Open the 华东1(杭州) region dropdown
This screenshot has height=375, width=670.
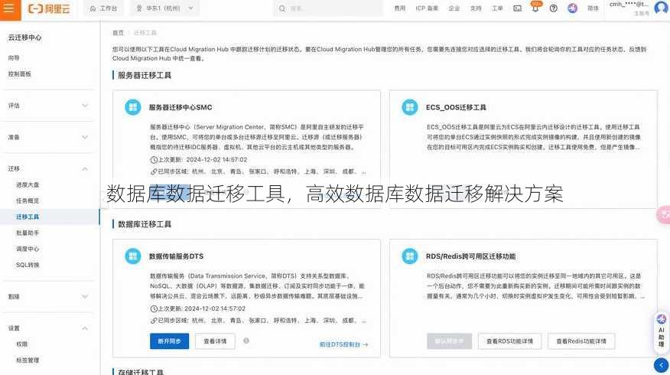tap(164, 8)
